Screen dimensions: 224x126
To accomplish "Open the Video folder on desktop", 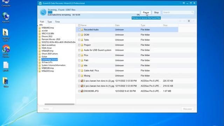I will pos(6,82).
